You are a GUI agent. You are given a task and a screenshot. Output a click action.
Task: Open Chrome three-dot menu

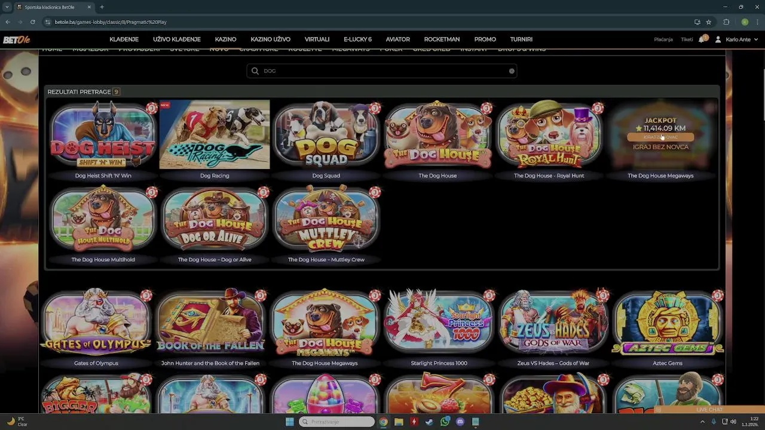pos(757,22)
